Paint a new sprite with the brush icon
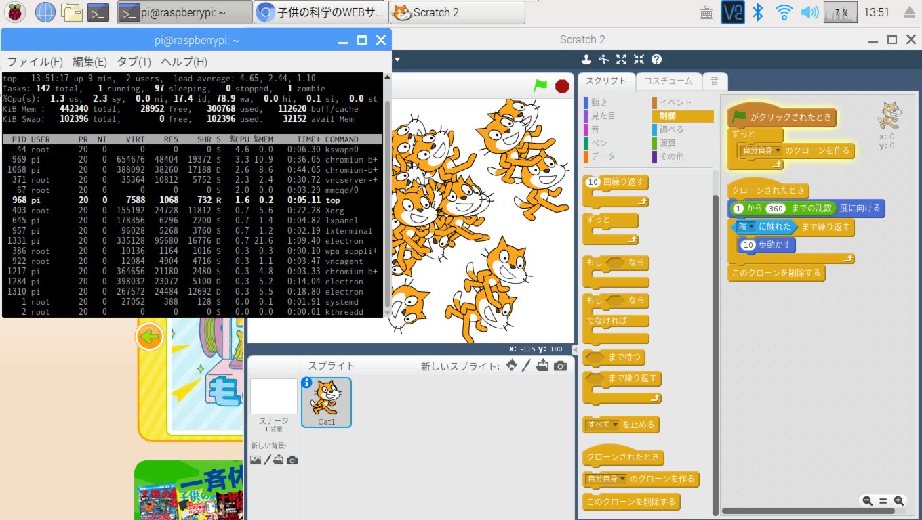This screenshot has width=922, height=520. [527, 366]
